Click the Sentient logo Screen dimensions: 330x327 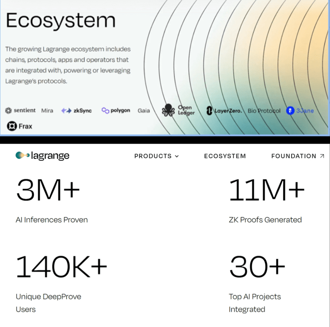20,110
